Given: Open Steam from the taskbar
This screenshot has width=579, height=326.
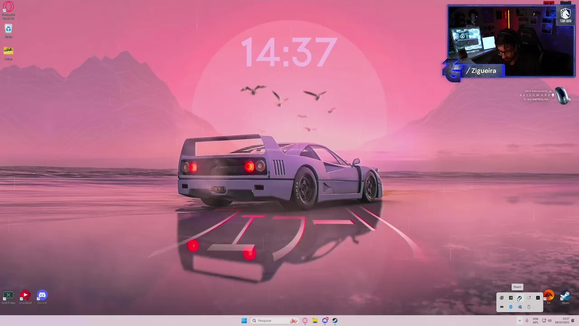Looking at the screenshot, I should click(x=335, y=321).
